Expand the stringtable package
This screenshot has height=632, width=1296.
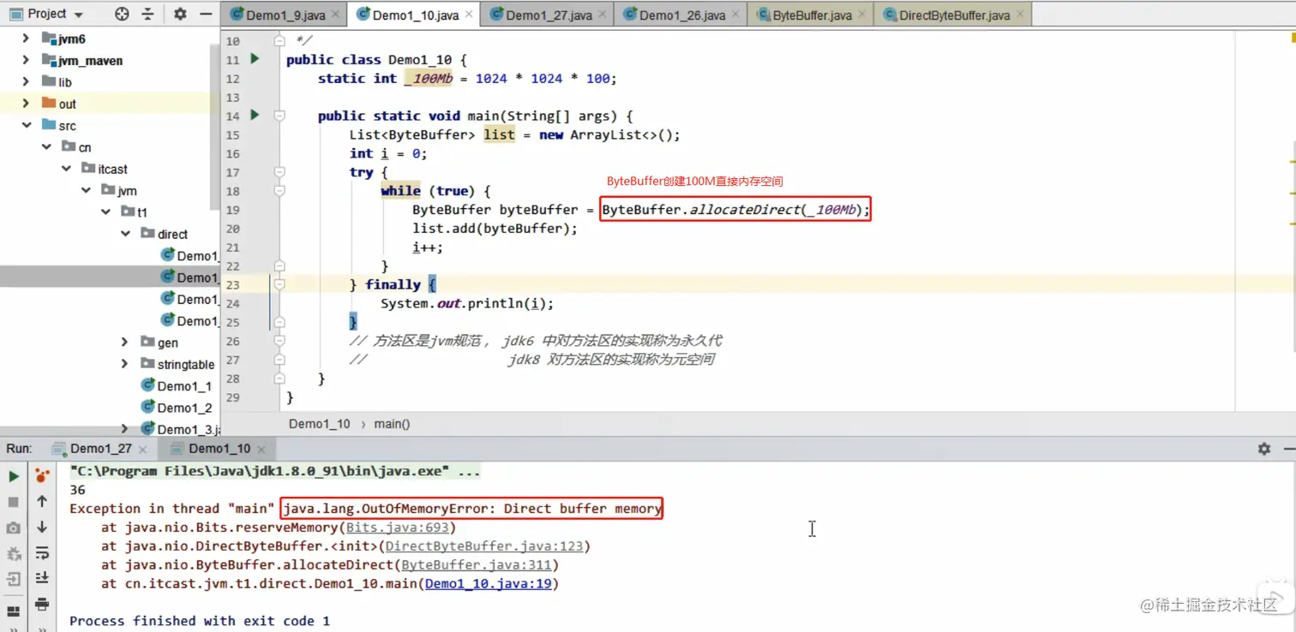point(125,364)
